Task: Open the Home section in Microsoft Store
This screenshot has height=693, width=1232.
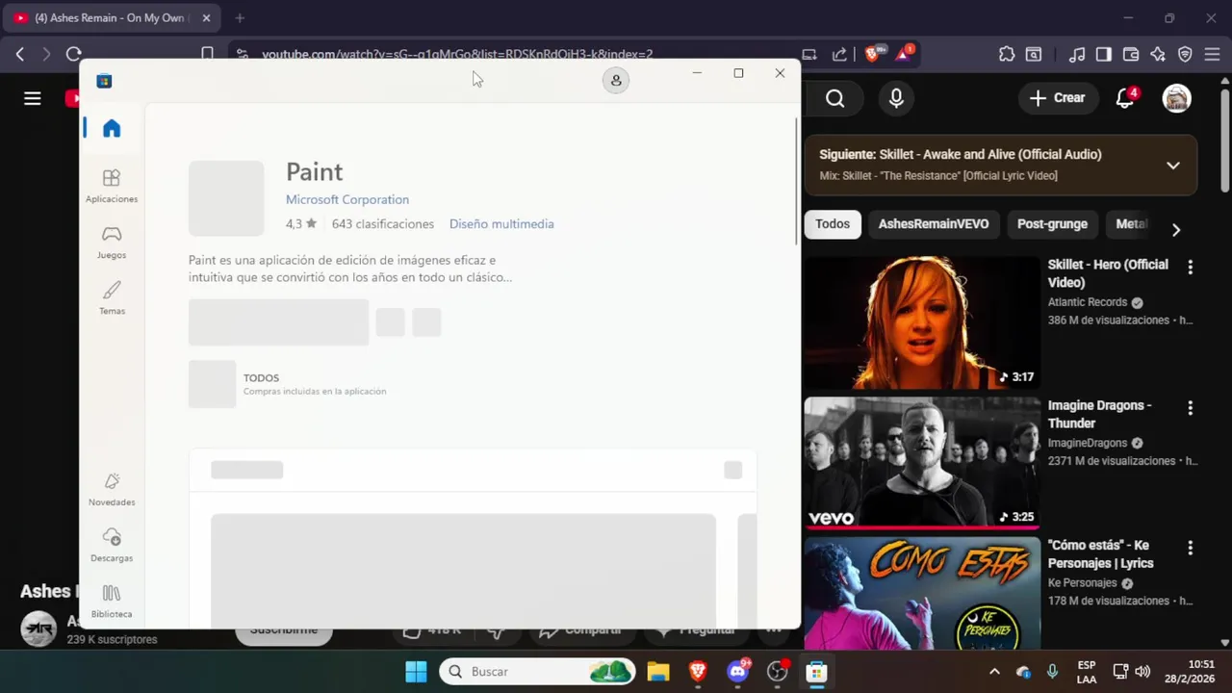Action: coord(112,128)
